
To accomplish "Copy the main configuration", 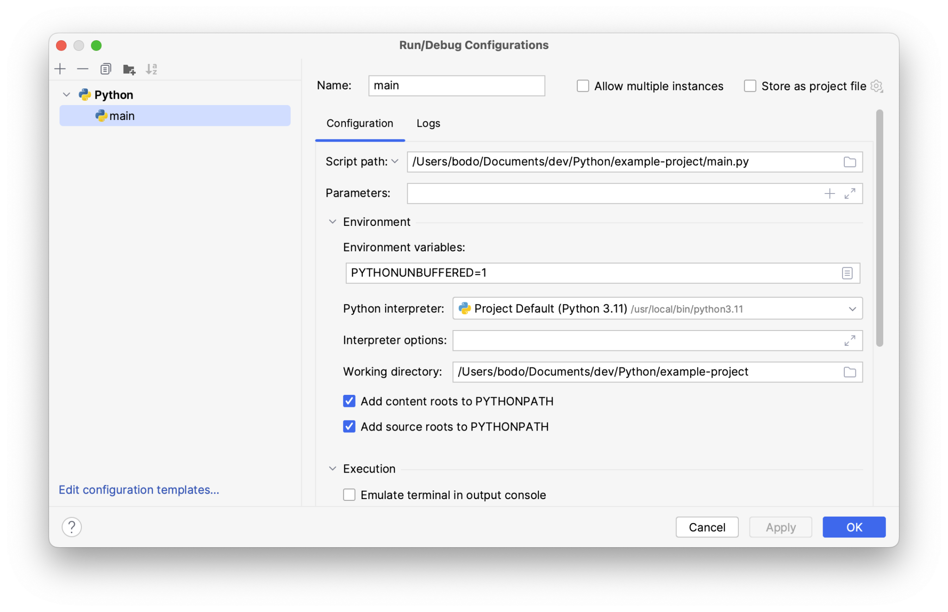I will pyautogui.click(x=106, y=69).
